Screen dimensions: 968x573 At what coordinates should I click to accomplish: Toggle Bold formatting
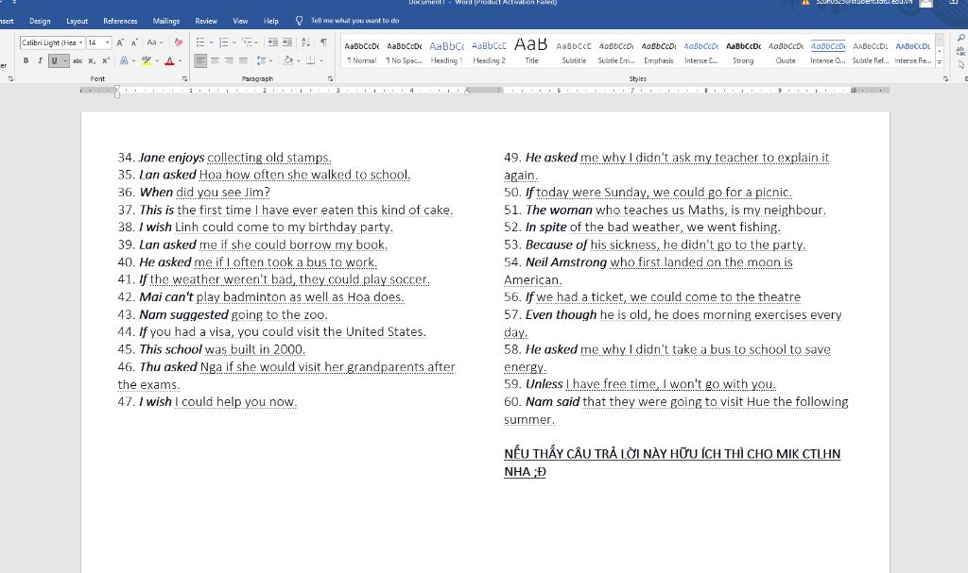[x=26, y=60]
